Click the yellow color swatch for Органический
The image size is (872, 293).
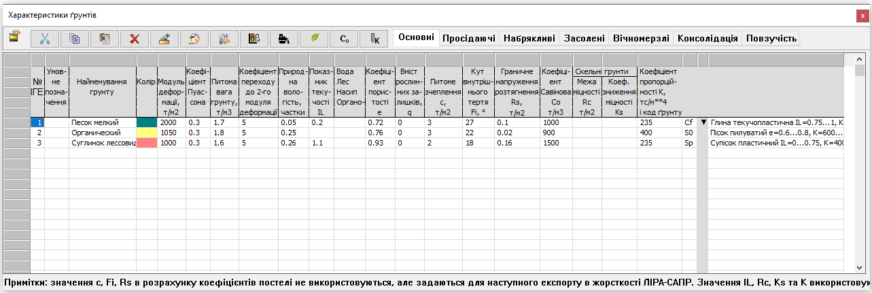tap(146, 133)
